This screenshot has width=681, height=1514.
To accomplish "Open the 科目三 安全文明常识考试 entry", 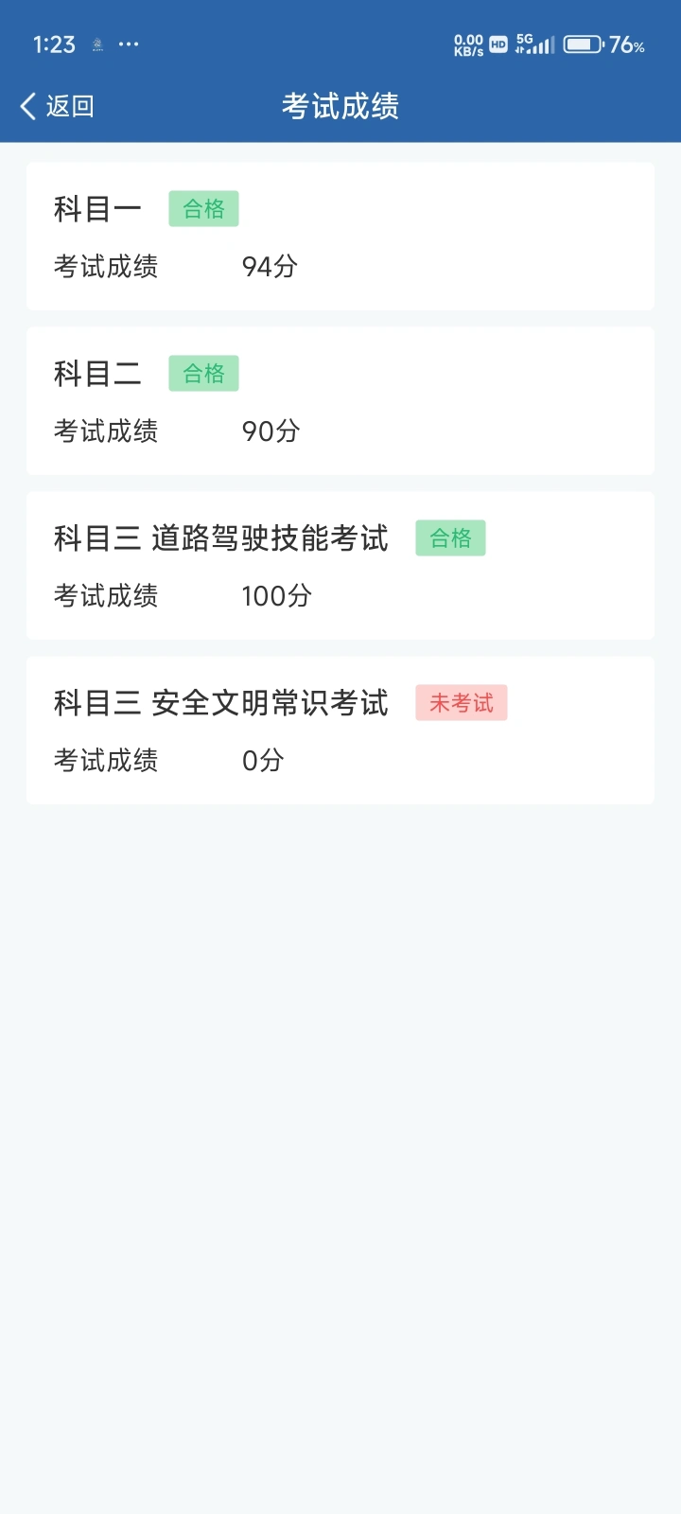I will 221,703.
